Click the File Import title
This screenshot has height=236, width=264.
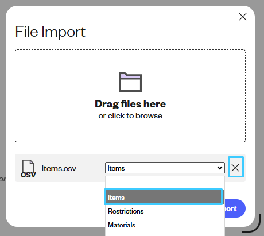point(51,32)
